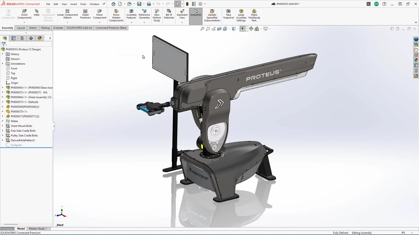Click Update SpeedPak Subassemblies
The height and width of the screenshot is (235, 419).
tap(212, 16)
